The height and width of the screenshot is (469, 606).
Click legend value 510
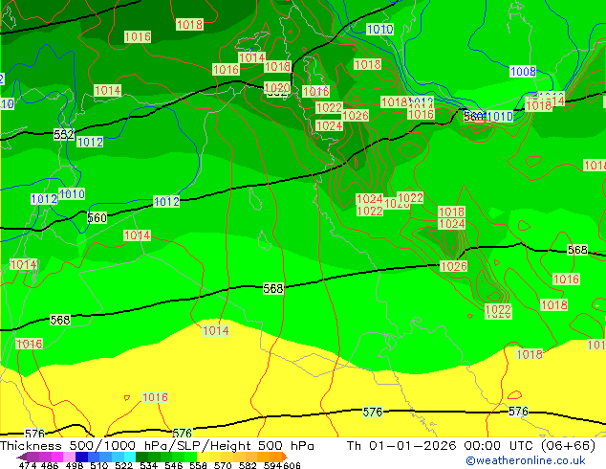pos(99,465)
